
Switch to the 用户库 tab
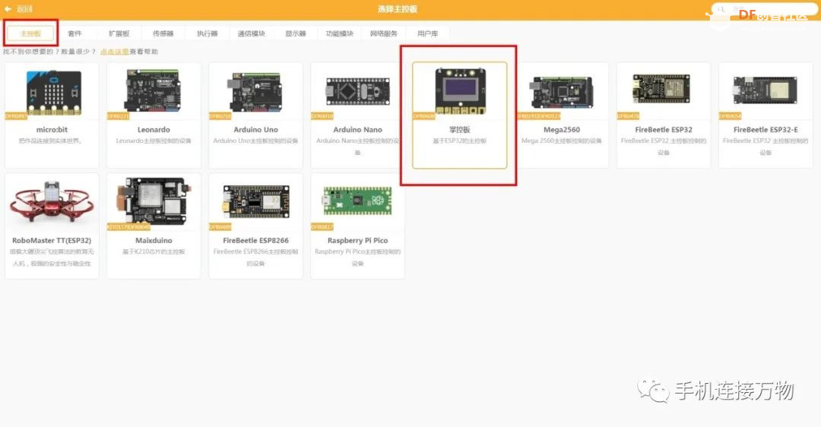pyautogui.click(x=428, y=33)
